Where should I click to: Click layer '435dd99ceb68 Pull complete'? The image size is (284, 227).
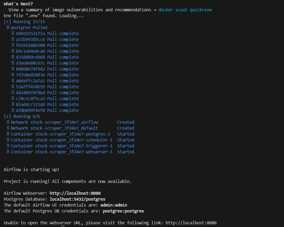coord(45,57)
